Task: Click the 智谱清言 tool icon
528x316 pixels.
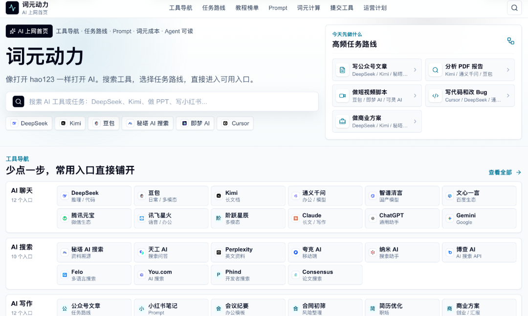Action: [373, 195]
